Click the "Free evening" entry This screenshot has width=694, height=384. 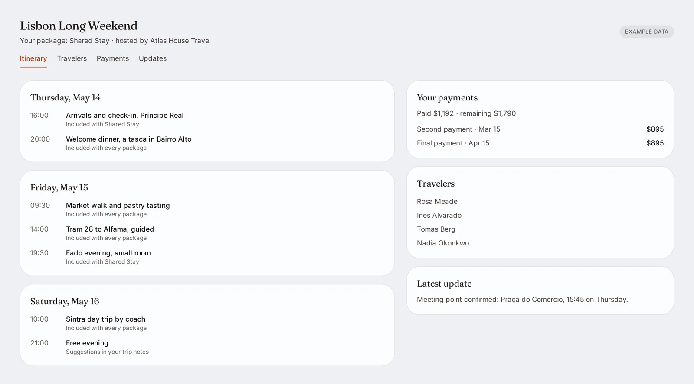pos(87,343)
